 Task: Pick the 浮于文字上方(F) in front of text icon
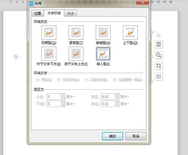(76, 54)
